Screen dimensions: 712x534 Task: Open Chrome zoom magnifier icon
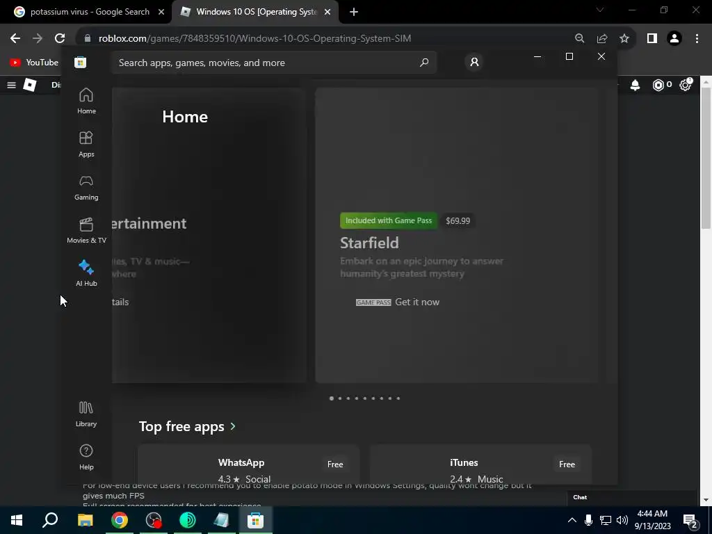click(x=579, y=38)
